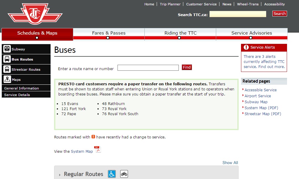Click the route name or number field

tap(148, 68)
